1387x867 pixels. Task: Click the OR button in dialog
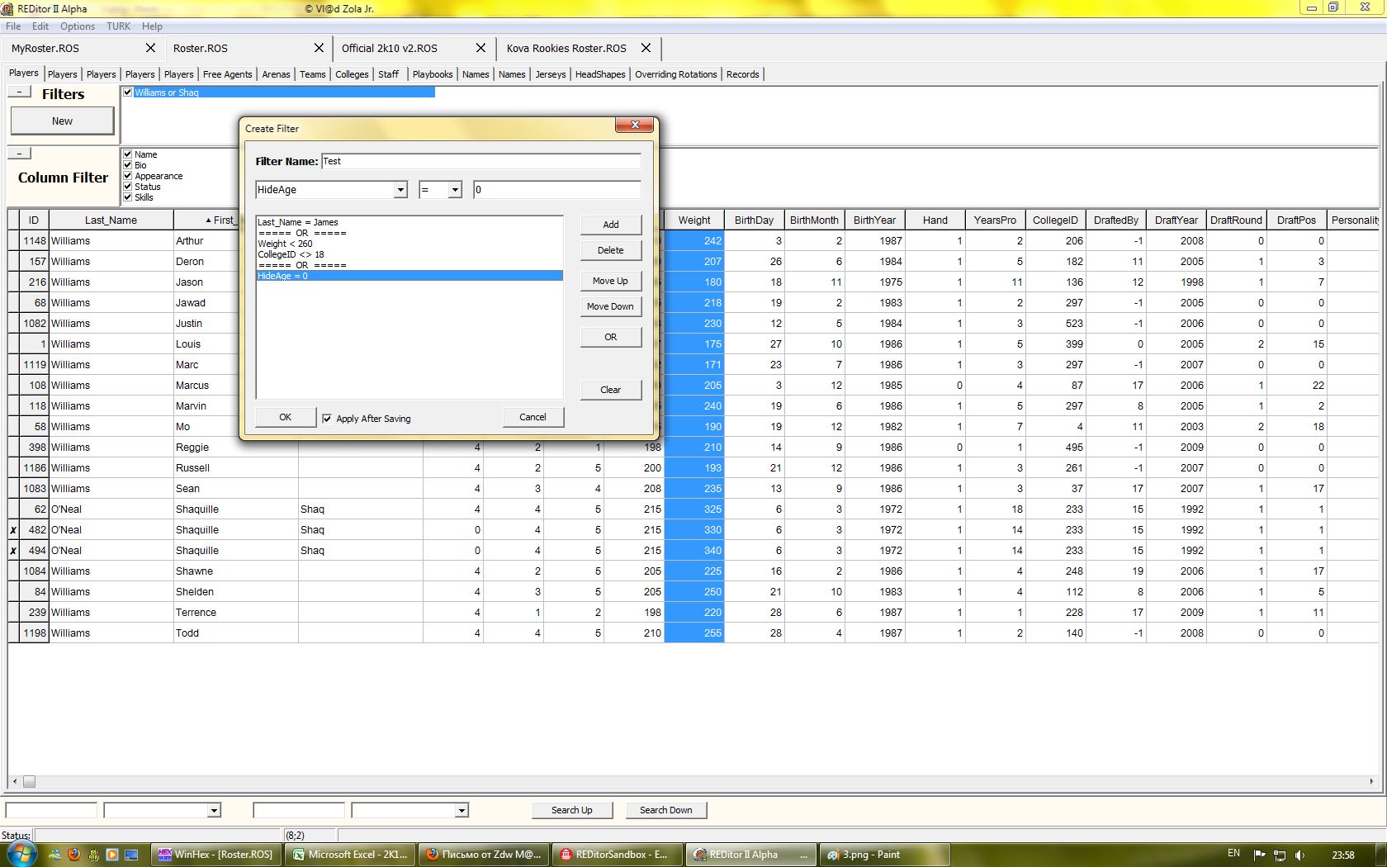610,337
